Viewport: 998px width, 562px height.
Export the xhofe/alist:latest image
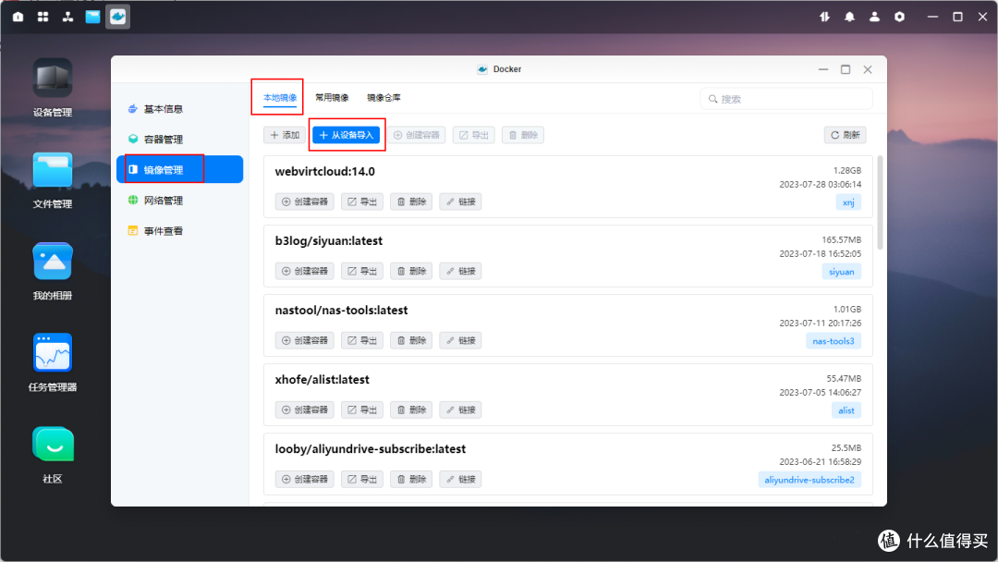pos(362,409)
